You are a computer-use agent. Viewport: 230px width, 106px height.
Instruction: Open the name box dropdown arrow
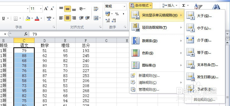click(5, 34)
